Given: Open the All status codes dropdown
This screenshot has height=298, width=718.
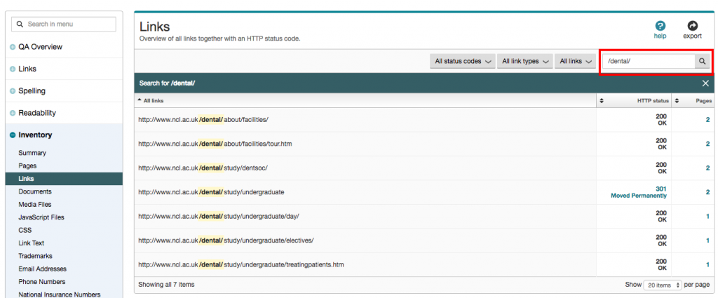Looking at the screenshot, I should click(x=463, y=61).
